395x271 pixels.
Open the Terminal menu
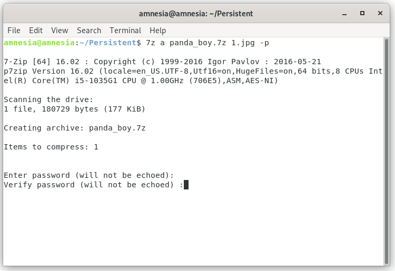pyautogui.click(x=125, y=31)
